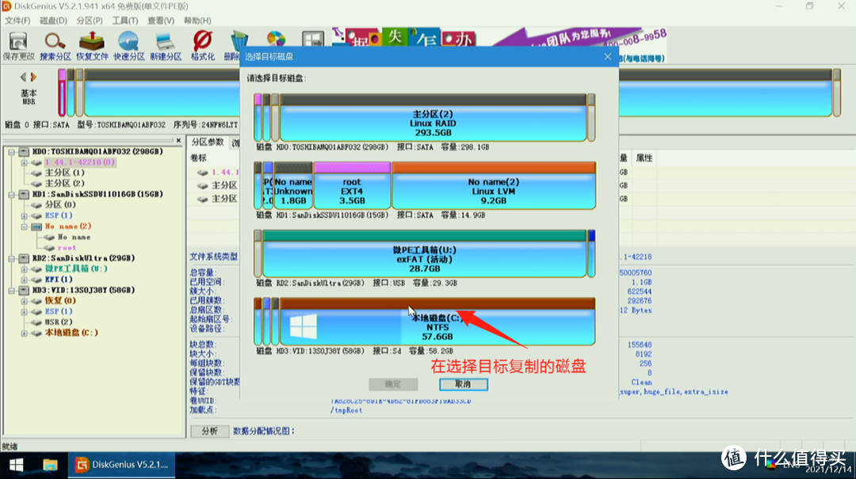Screen dimensions: 856x479
Task: Expand the 本地磁盘(C:) tree node
Action: click(x=24, y=333)
